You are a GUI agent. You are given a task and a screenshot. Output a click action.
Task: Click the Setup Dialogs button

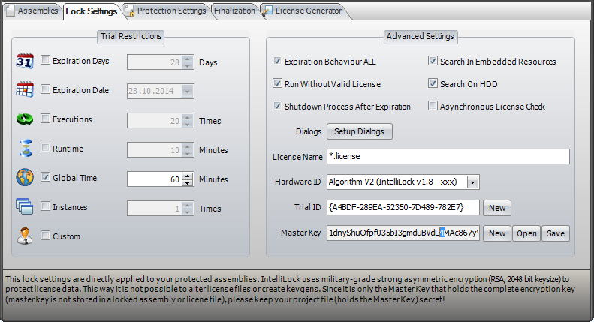[359, 131]
